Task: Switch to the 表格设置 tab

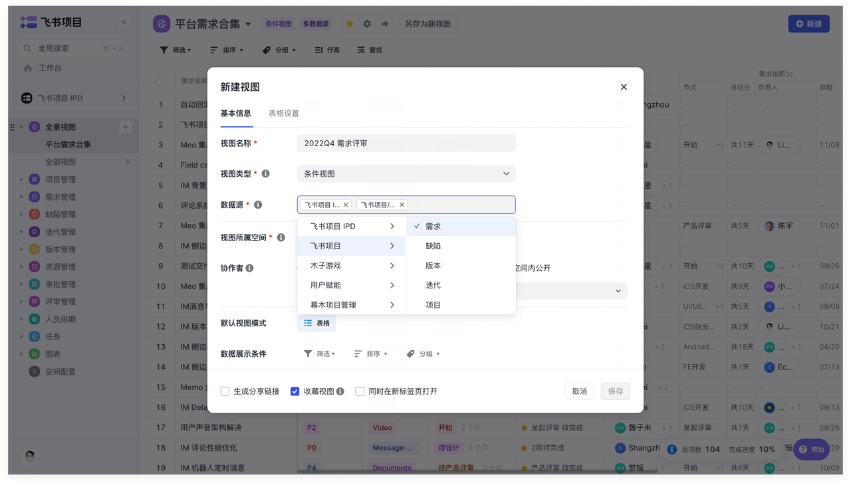Action: tap(284, 114)
